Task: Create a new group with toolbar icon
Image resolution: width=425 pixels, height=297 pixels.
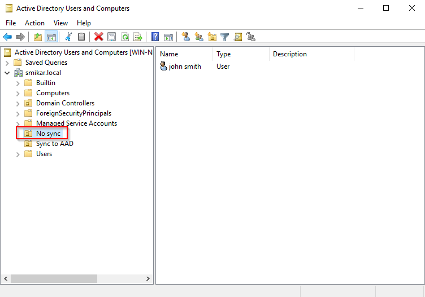Action: [199, 37]
